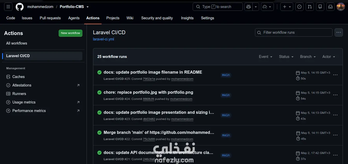Expand the Event filter dropdown
This screenshot has width=348, height=164.
(x=266, y=57)
